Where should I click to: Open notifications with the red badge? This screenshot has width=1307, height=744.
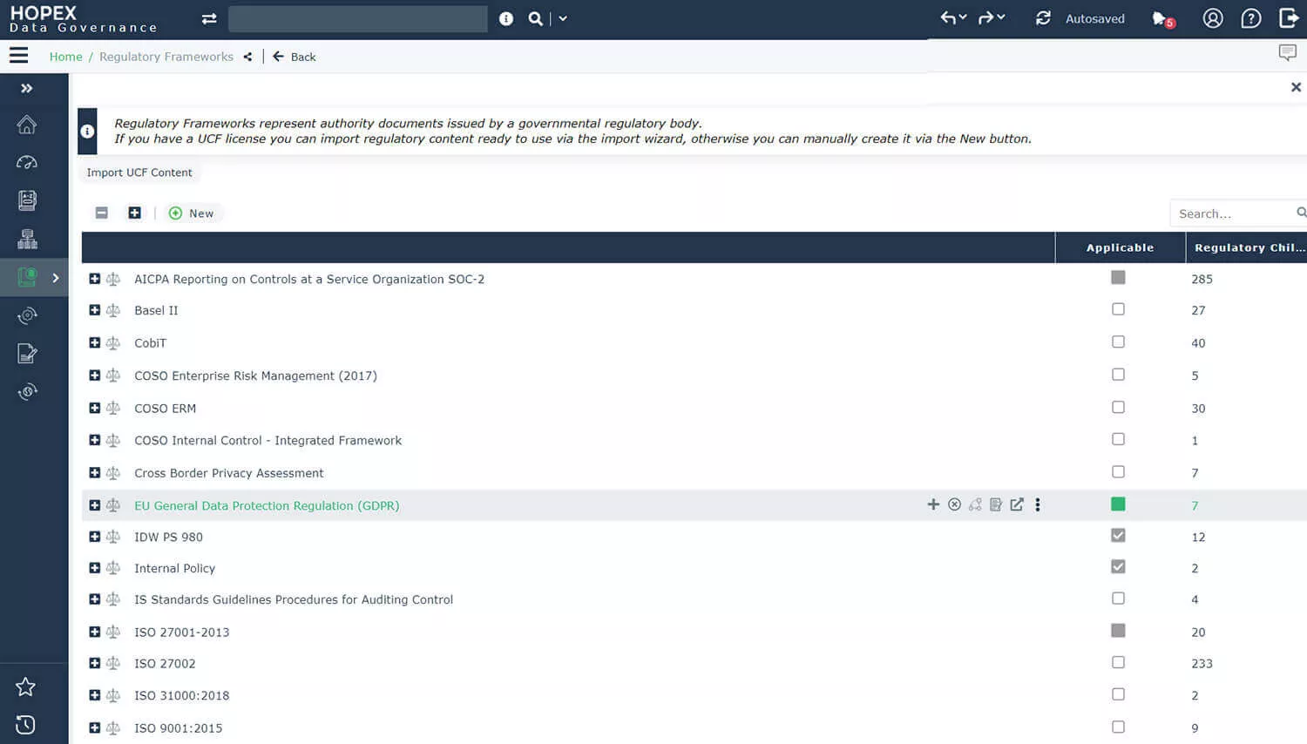pos(1163,18)
